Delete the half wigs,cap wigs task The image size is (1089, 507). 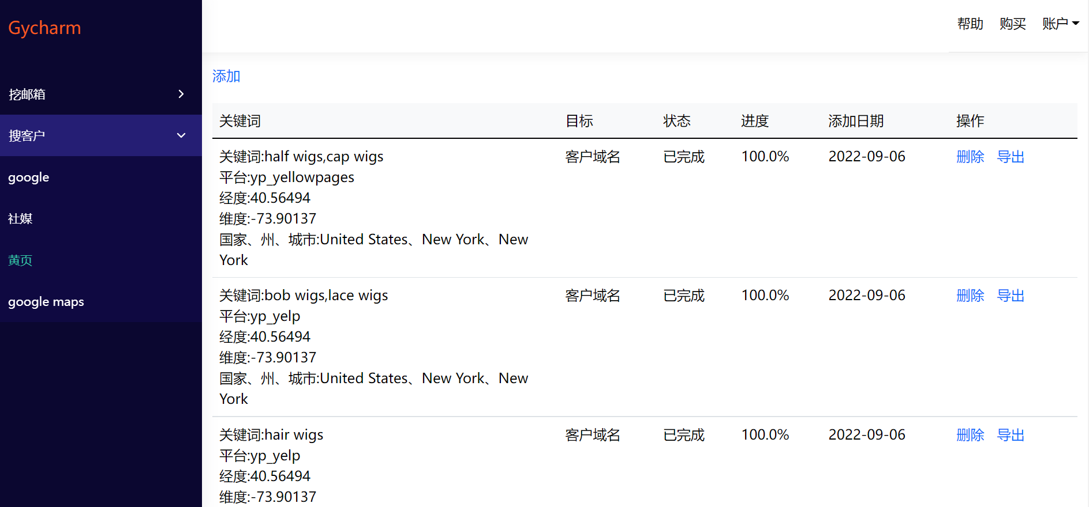[x=970, y=157]
